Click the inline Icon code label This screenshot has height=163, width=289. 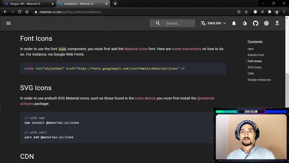[x=62, y=49]
